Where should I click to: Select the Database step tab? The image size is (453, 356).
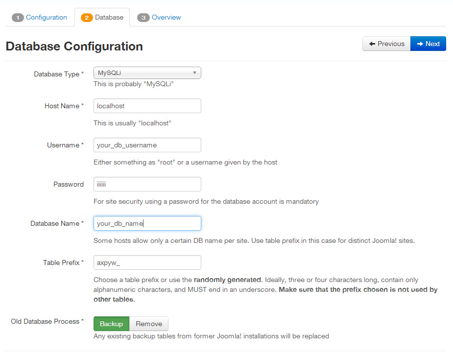pyautogui.click(x=102, y=17)
